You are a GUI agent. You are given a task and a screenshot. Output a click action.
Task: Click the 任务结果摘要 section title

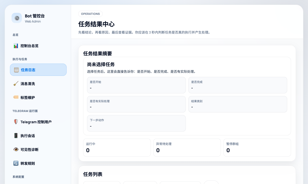pyautogui.click(x=98, y=54)
